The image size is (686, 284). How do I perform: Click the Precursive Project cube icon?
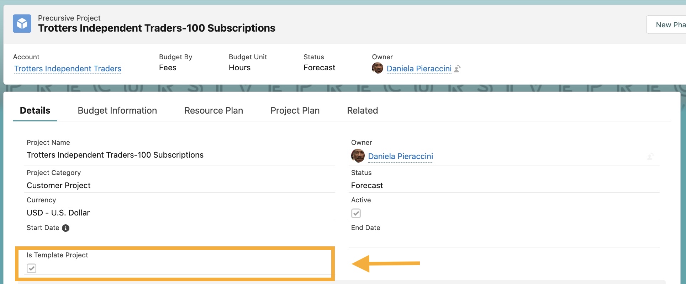(22, 24)
